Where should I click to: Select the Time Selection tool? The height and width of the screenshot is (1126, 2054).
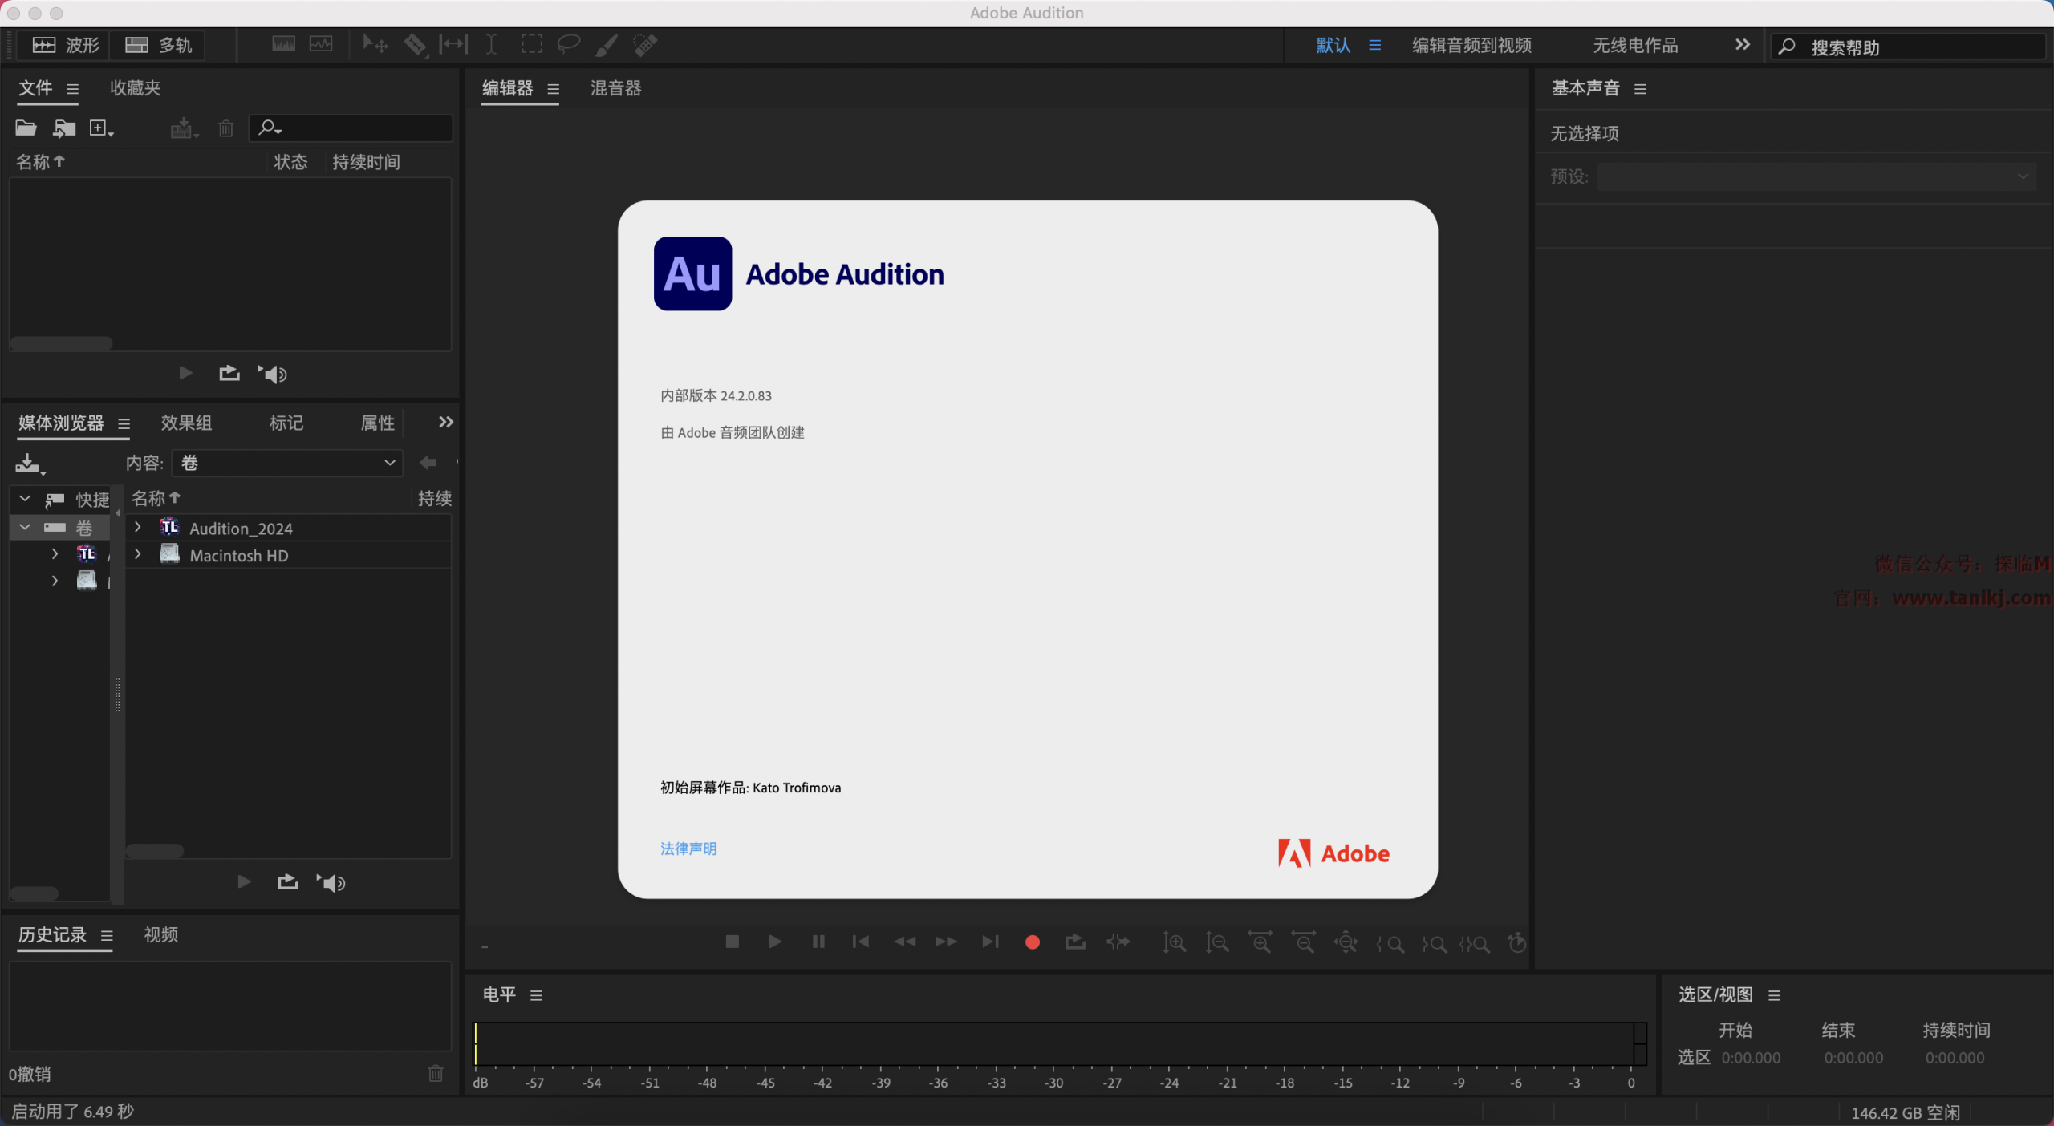point(491,45)
